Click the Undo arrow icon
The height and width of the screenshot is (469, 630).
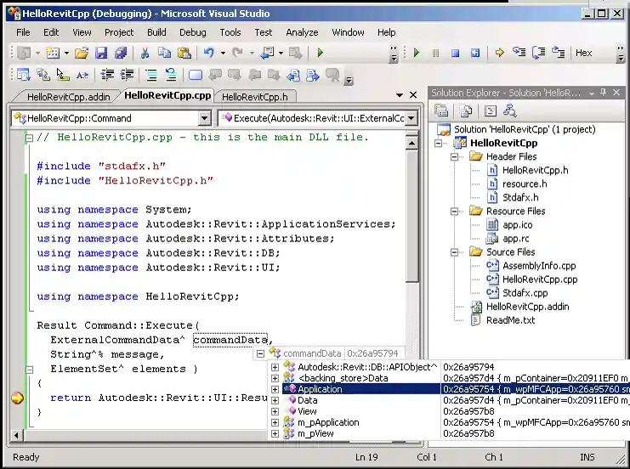click(x=208, y=53)
